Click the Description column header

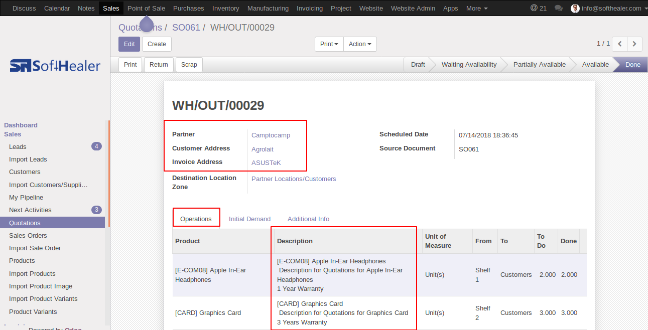pos(347,241)
